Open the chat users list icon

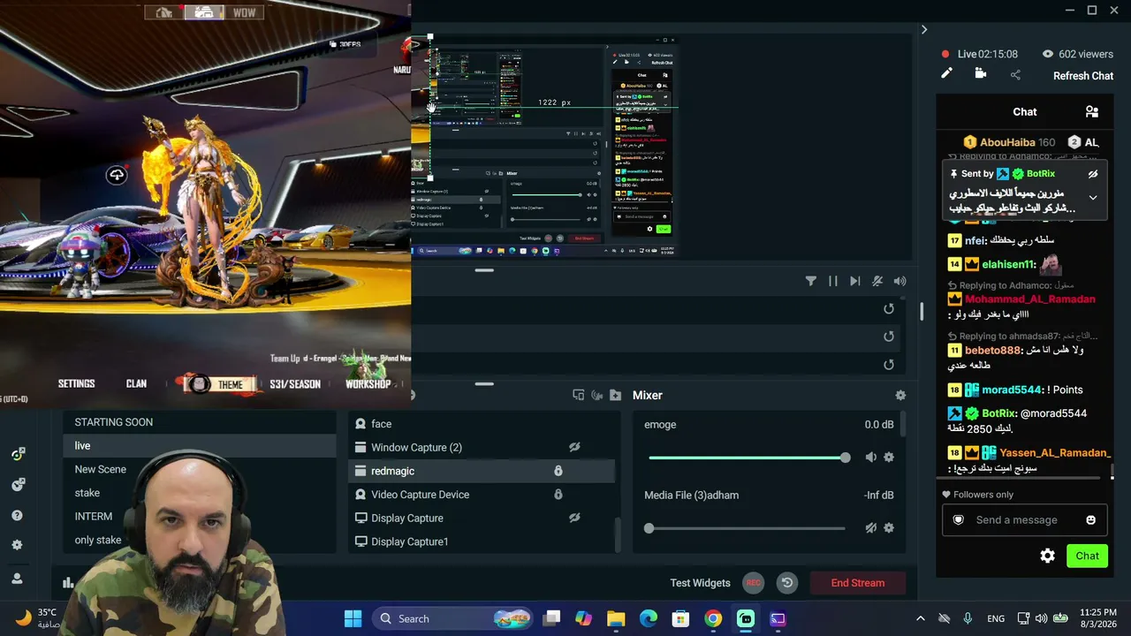[1092, 111]
